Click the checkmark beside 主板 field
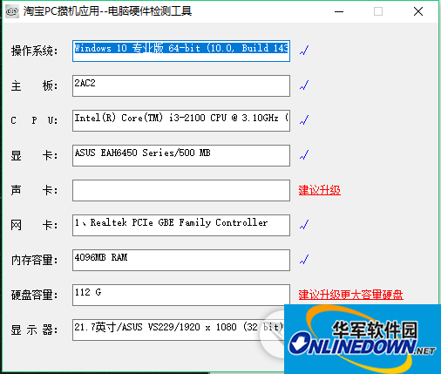 click(304, 85)
